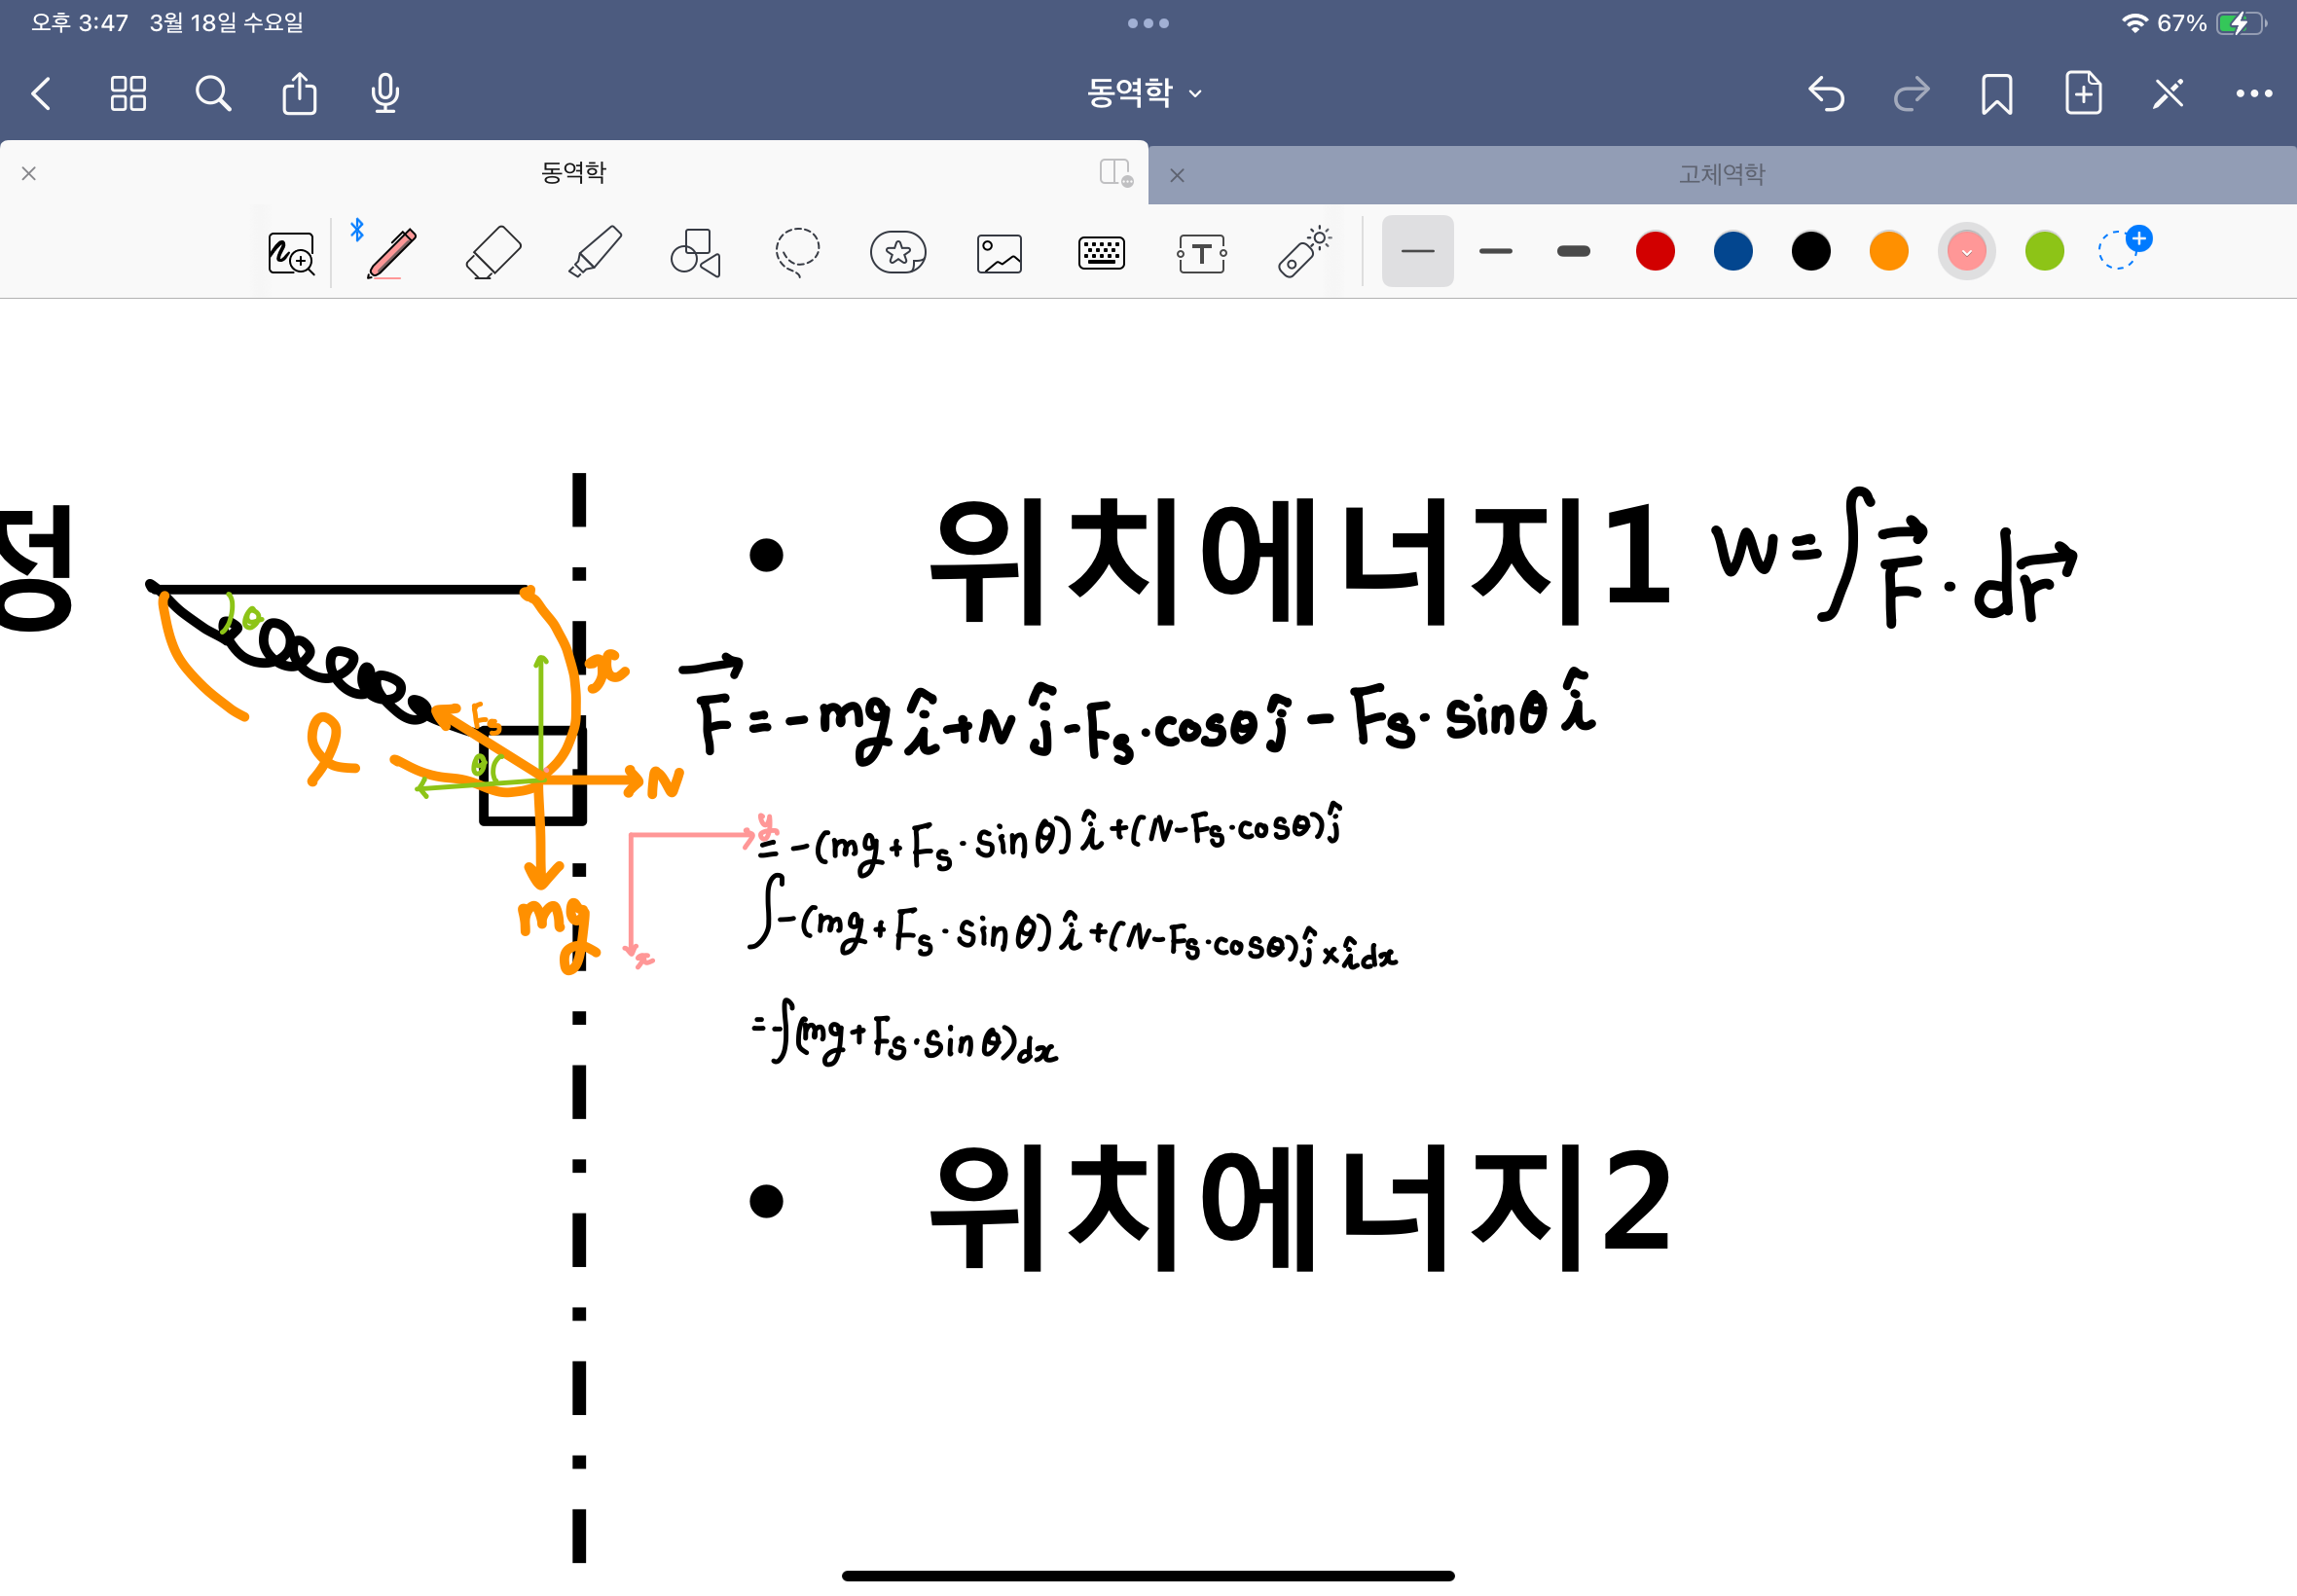Select the Image insert tool
This screenshot has width=2297, height=1596.
click(999, 252)
